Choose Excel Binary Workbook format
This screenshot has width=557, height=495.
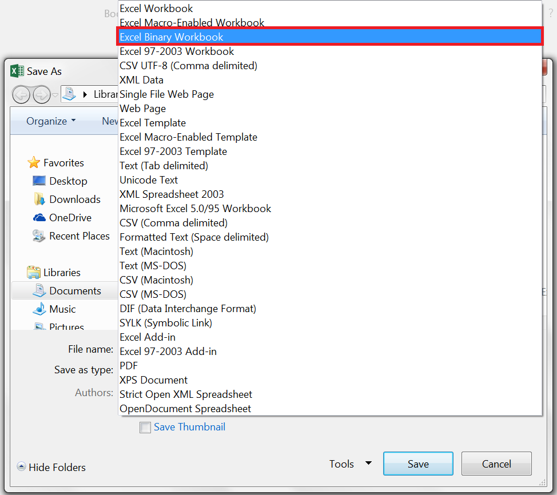pyautogui.click(x=172, y=37)
